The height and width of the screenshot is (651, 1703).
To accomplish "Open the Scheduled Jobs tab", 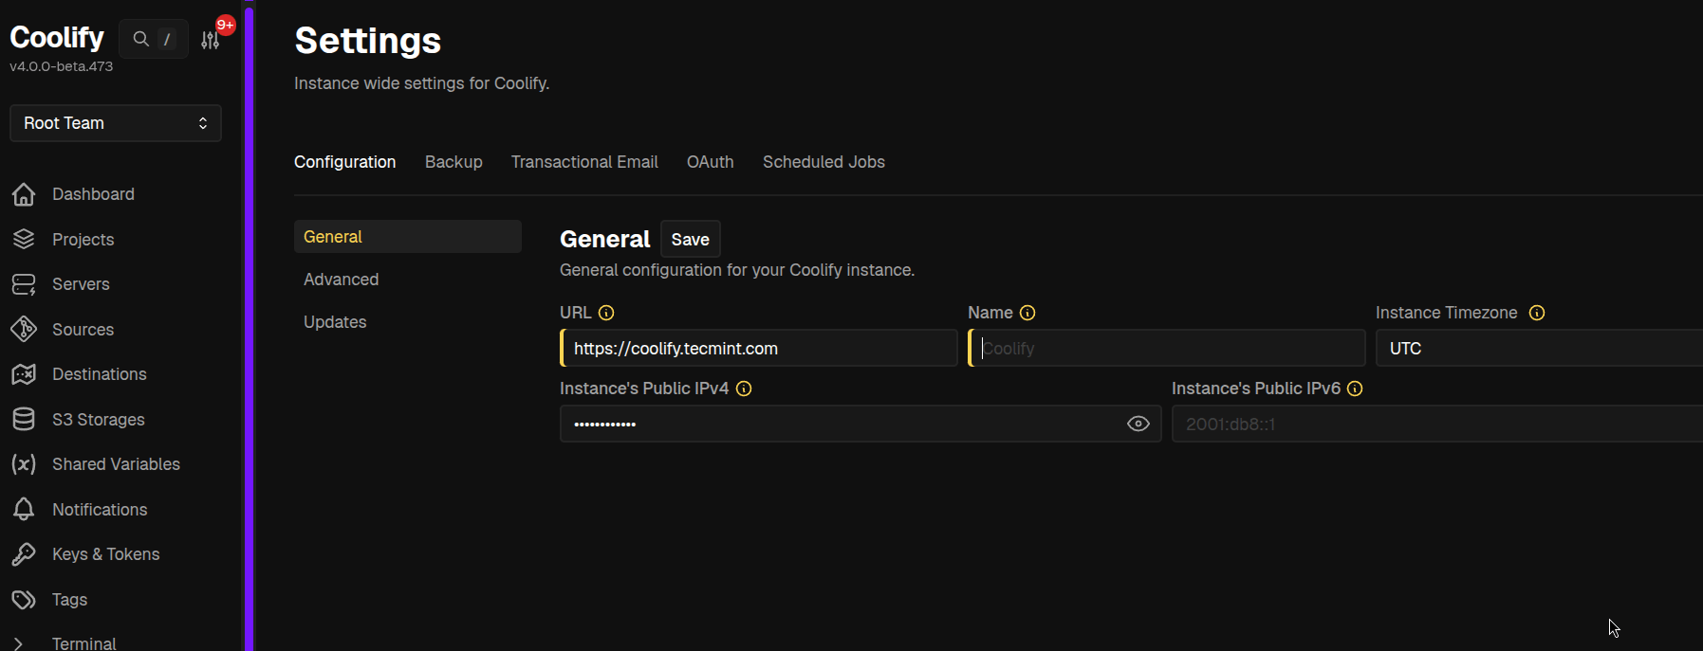I will (x=824, y=162).
